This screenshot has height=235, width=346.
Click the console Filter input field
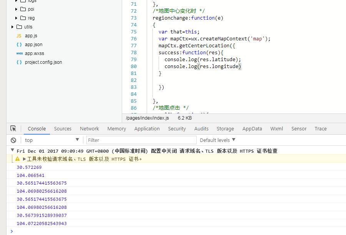pos(141,140)
